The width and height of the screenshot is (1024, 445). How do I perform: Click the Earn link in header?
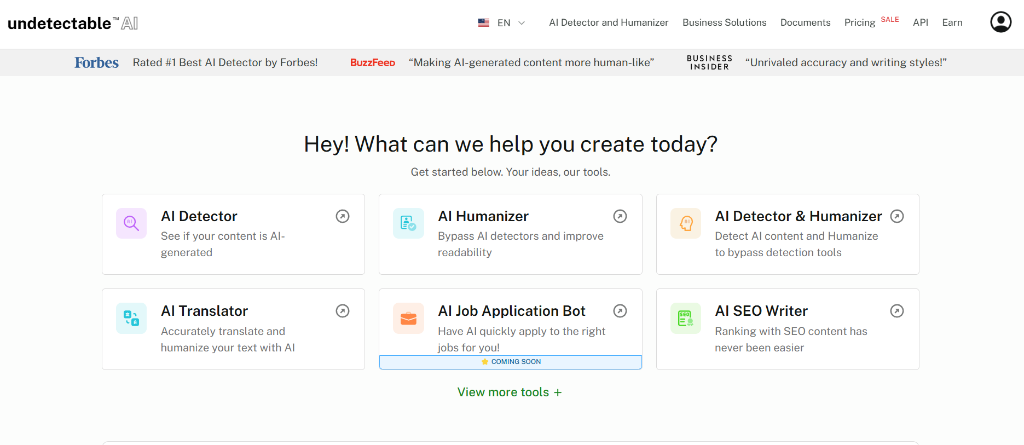tap(952, 22)
